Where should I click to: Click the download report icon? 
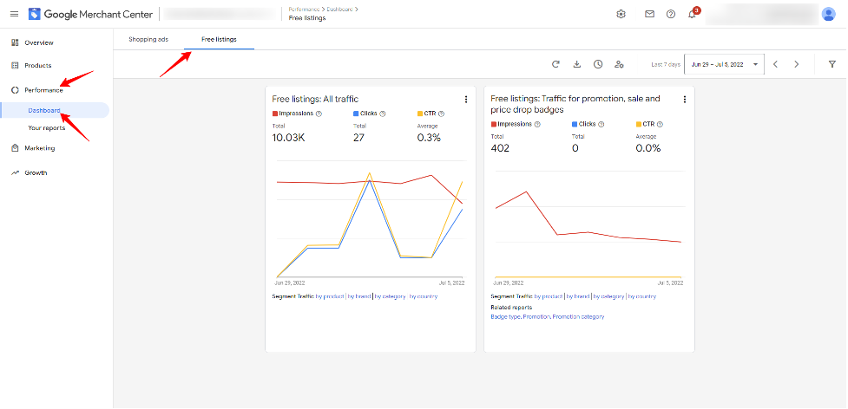pos(577,64)
